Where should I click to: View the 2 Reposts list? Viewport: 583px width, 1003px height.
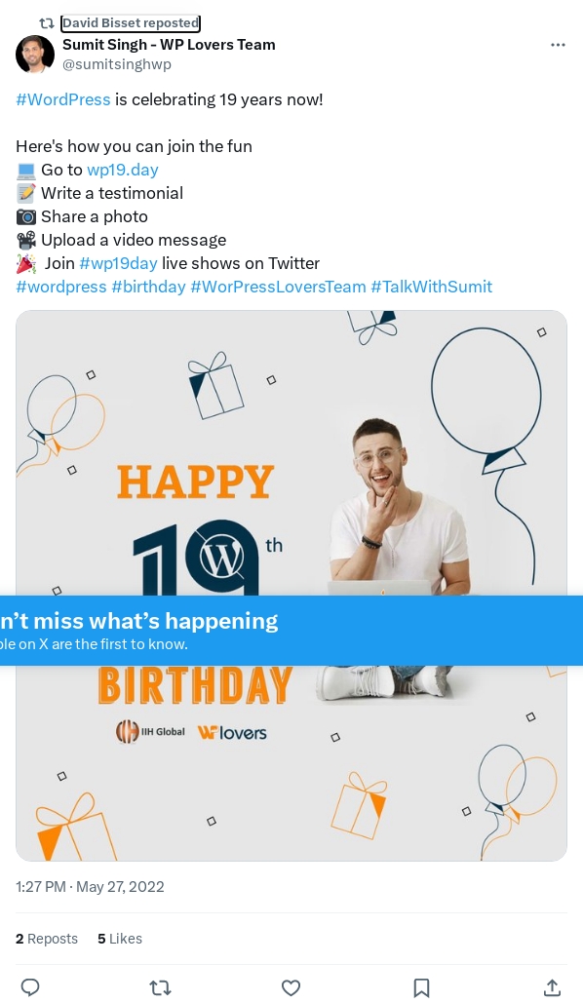47,939
